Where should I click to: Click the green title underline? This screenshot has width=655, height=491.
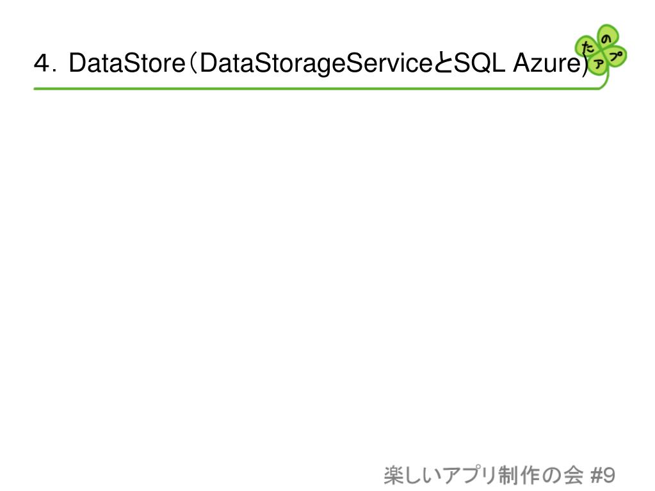pos(318,88)
